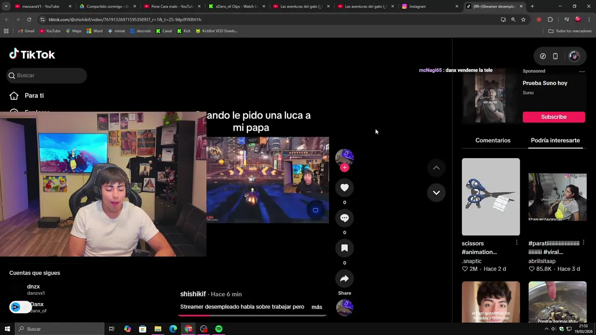Viewport: 596px width, 335px height.
Task: Click 'Prueba Suno hoy' ad title
Action: [x=545, y=83]
